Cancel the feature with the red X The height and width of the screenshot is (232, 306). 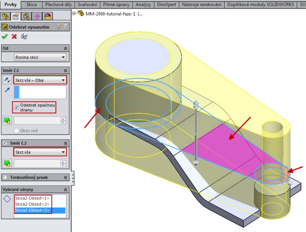pos(14,36)
